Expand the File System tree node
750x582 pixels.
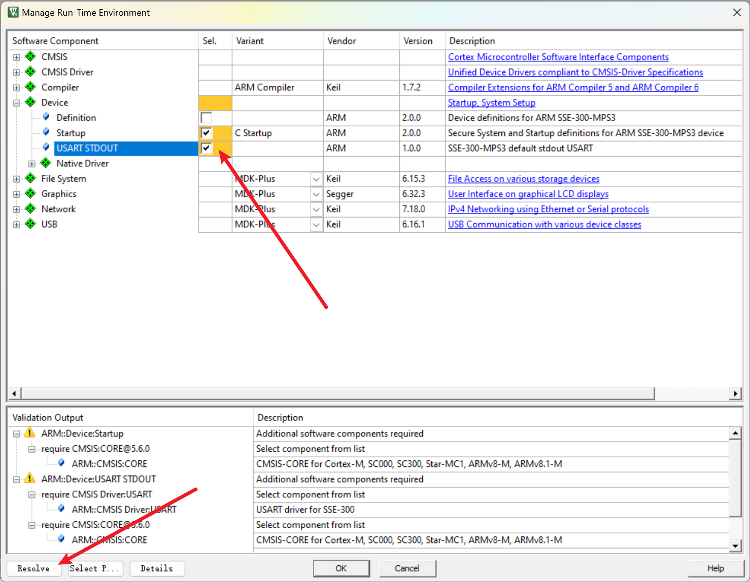pyautogui.click(x=17, y=179)
